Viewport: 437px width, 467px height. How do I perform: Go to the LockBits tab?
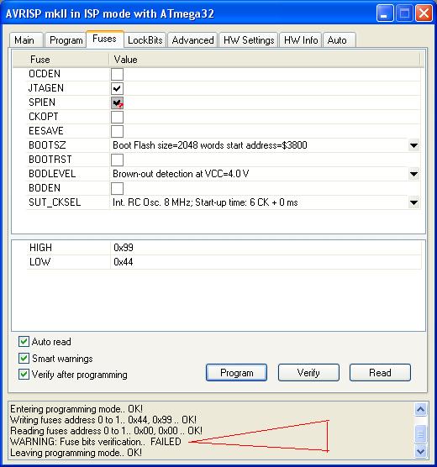coord(145,40)
